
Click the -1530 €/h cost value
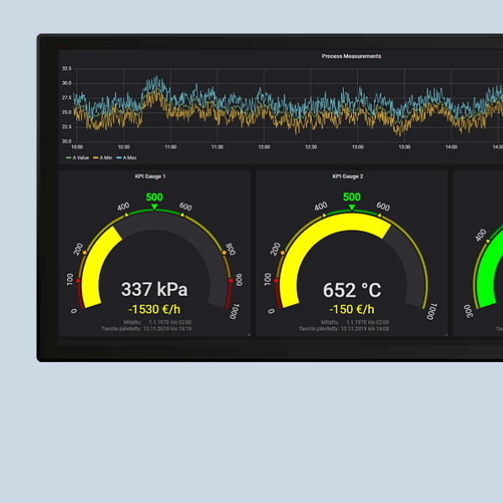154,309
